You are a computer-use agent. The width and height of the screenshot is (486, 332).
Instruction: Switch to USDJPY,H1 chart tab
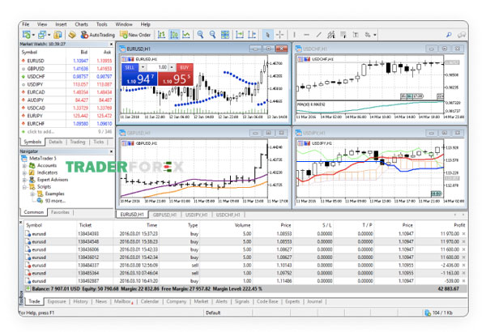tap(196, 215)
